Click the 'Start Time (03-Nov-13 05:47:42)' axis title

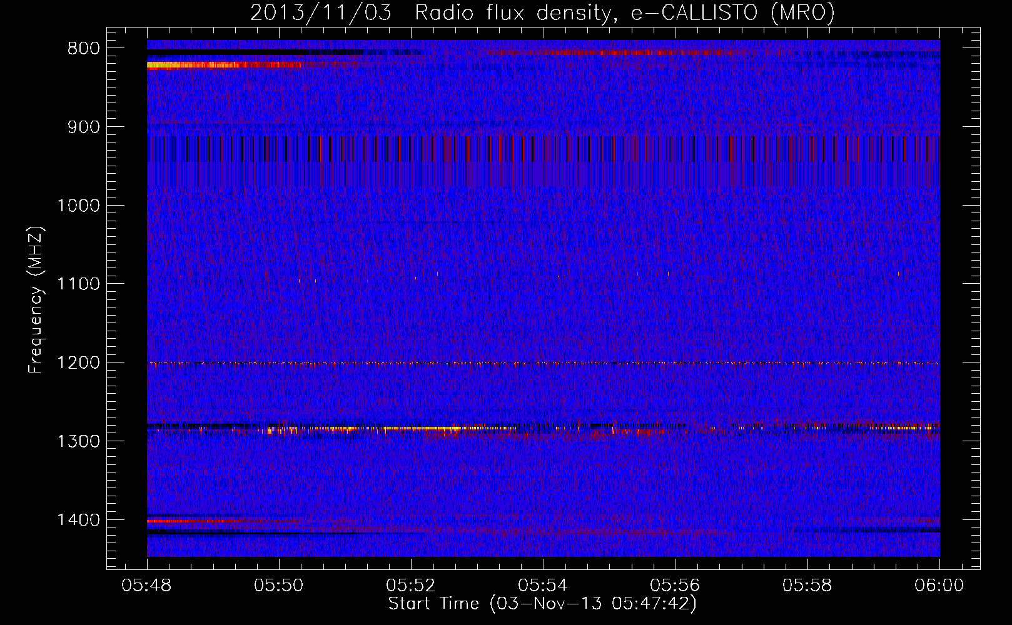point(542,604)
